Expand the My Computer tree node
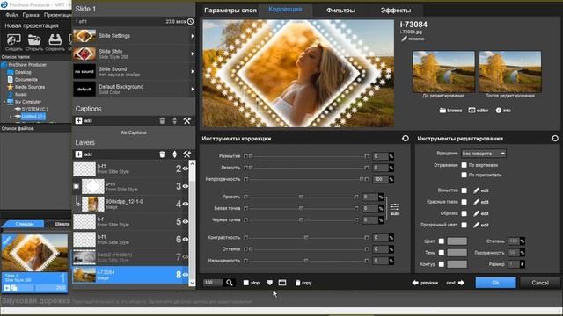 pos(4,102)
